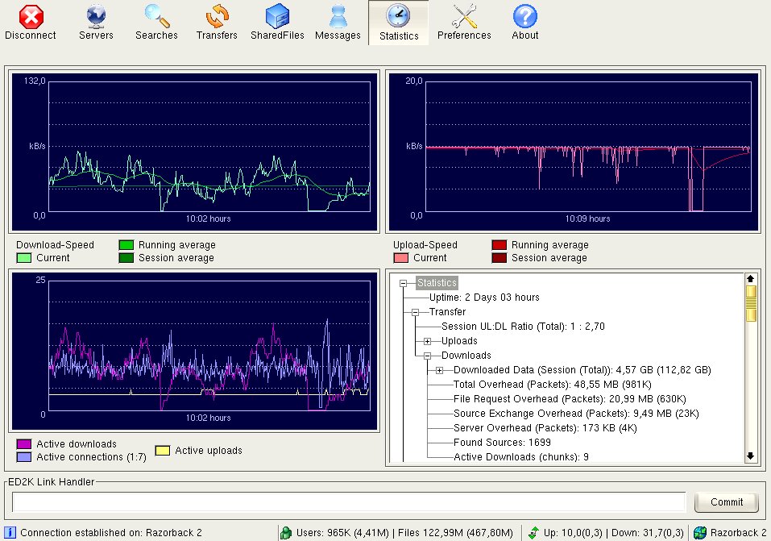This screenshot has height=541, width=771.
Task: Expand the Downloaded Data tree entry
Action: 440,370
